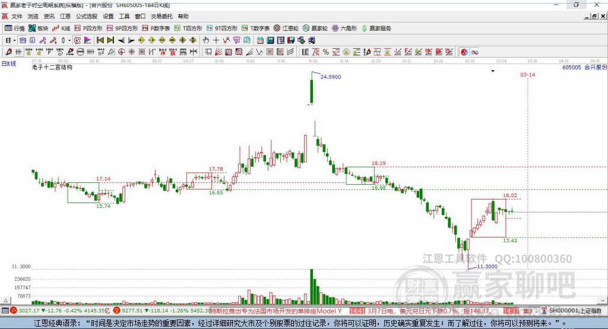Click the 深 Shenzhen index status icon
The height and width of the screenshot is (329, 608).
coord(116,311)
